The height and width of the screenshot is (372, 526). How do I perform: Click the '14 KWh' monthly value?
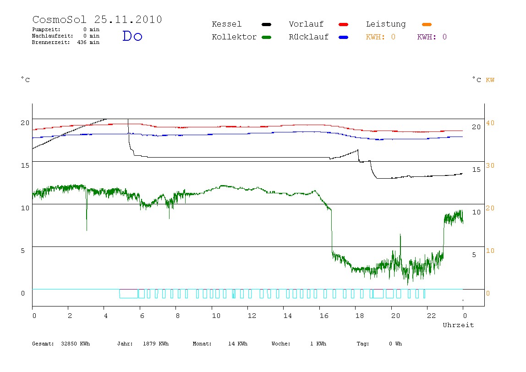tap(238, 344)
